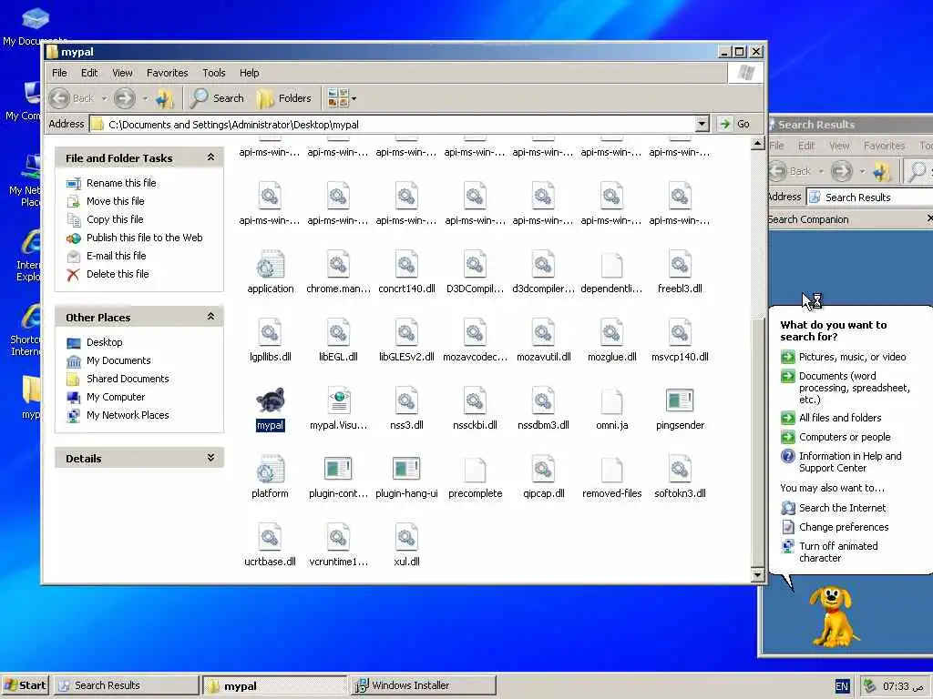Open the Favorites menu in mypal
The height and width of the screenshot is (699, 933).
[168, 73]
